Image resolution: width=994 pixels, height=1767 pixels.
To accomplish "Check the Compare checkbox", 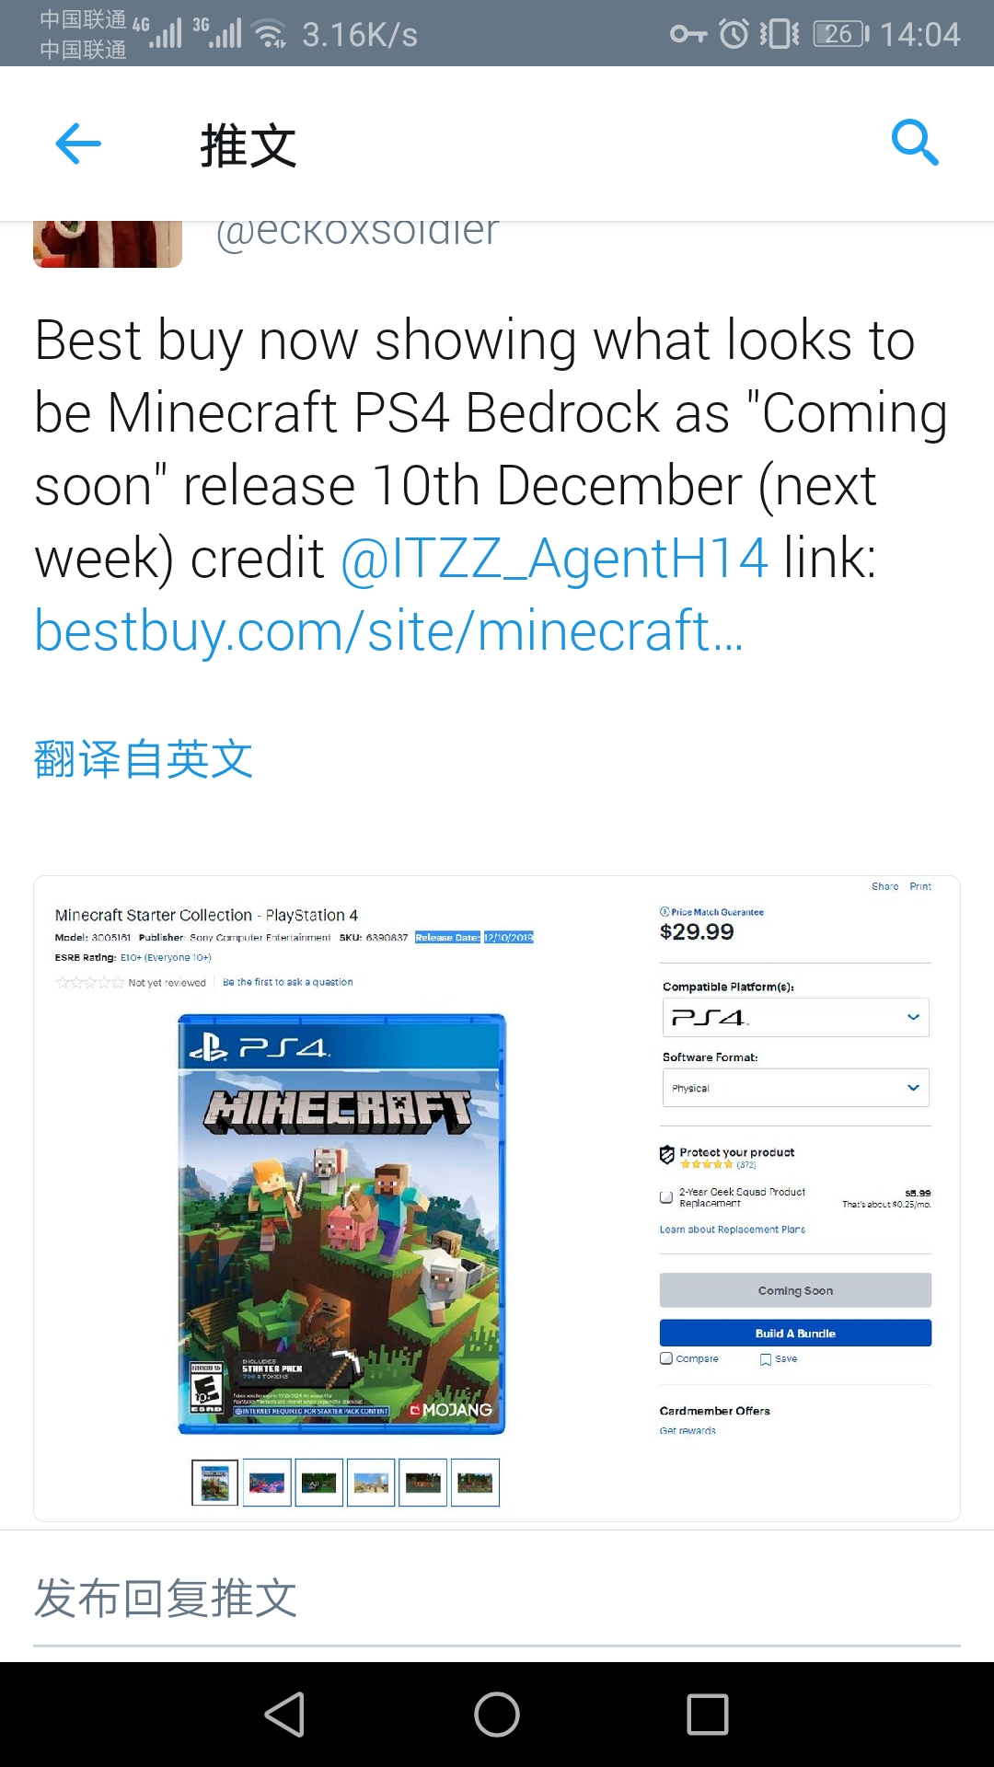I will click(666, 1358).
